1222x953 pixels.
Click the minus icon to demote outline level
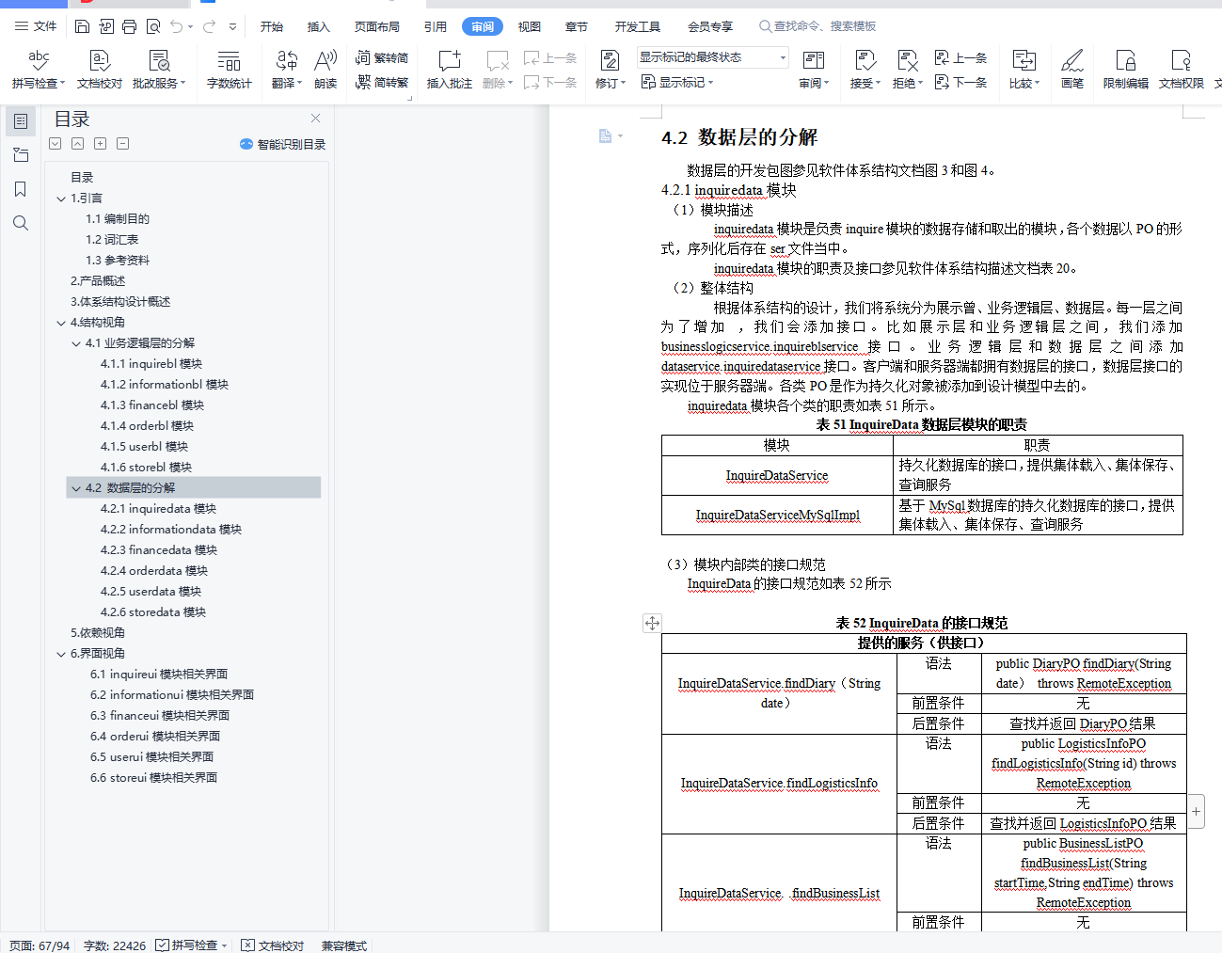[x=122, y=144]
